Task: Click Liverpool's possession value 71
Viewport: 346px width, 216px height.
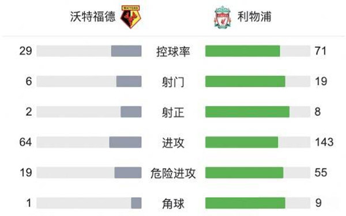Action: pyautogui.click(x=321, y=51)
